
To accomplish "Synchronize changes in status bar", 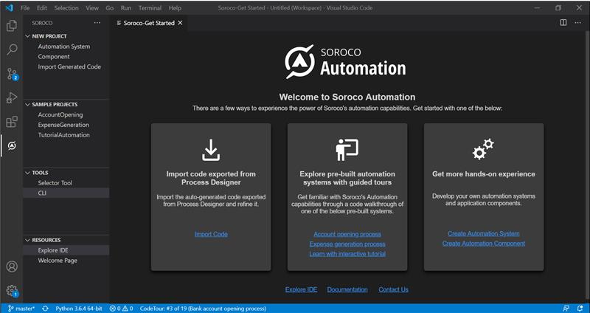I will (45, 309).
